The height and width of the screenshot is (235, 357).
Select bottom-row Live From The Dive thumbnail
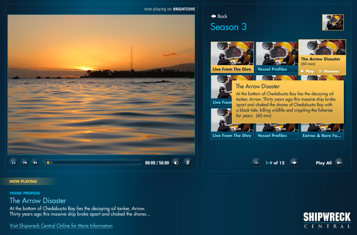tap(232, 124)
